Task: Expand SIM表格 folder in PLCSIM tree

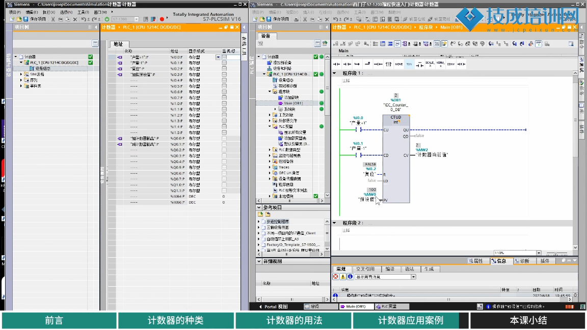Action: [21, 74]
